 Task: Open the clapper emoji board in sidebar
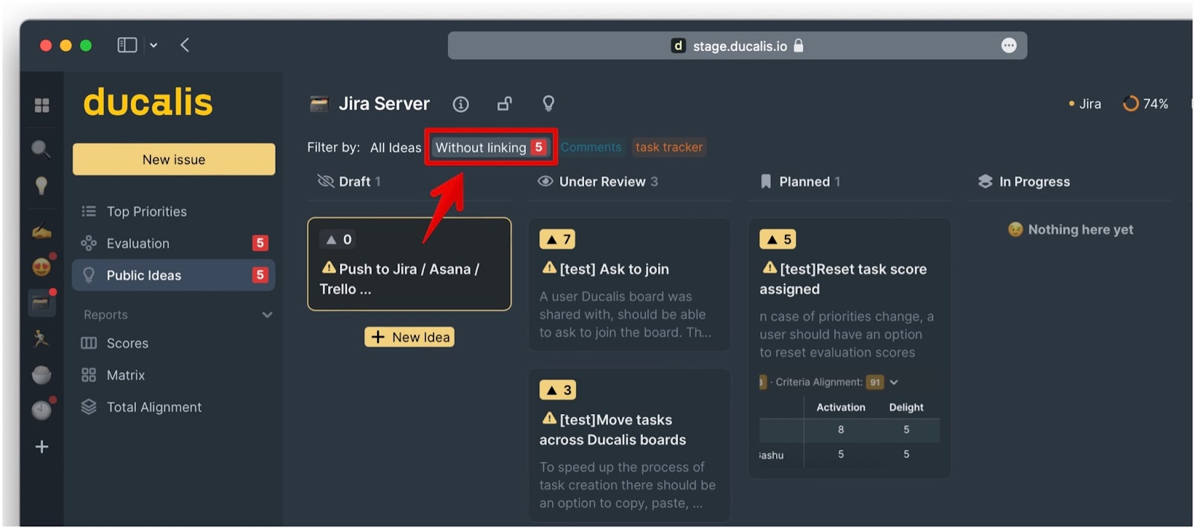pyautogui.click(x=40, y=303)
